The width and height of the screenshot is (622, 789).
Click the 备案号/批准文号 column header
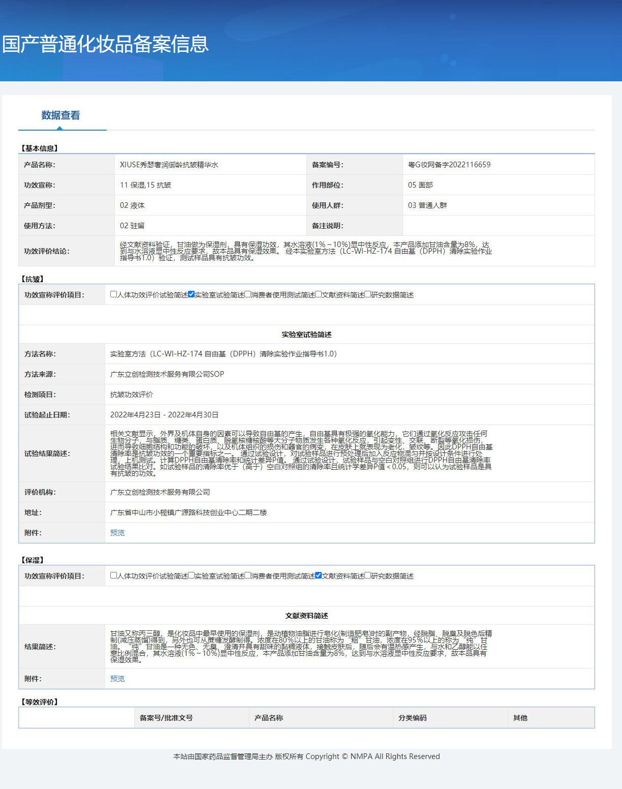[x=166, y=718]
